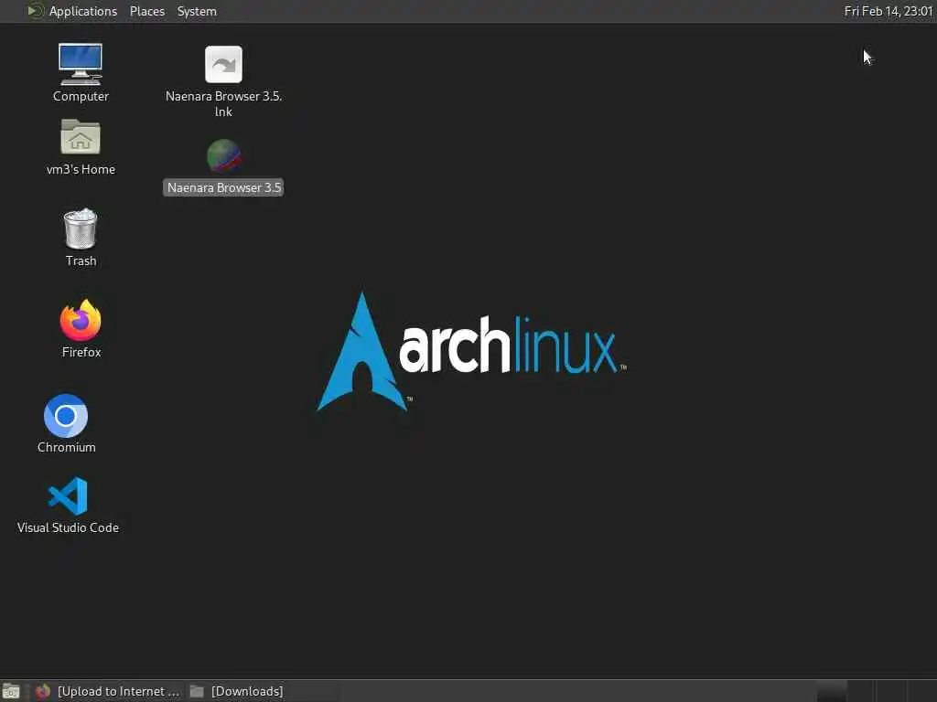Click the Show Desktop button in bottom panel
The height and width of the screenshot is (702, 937).
tap(11, 691)
